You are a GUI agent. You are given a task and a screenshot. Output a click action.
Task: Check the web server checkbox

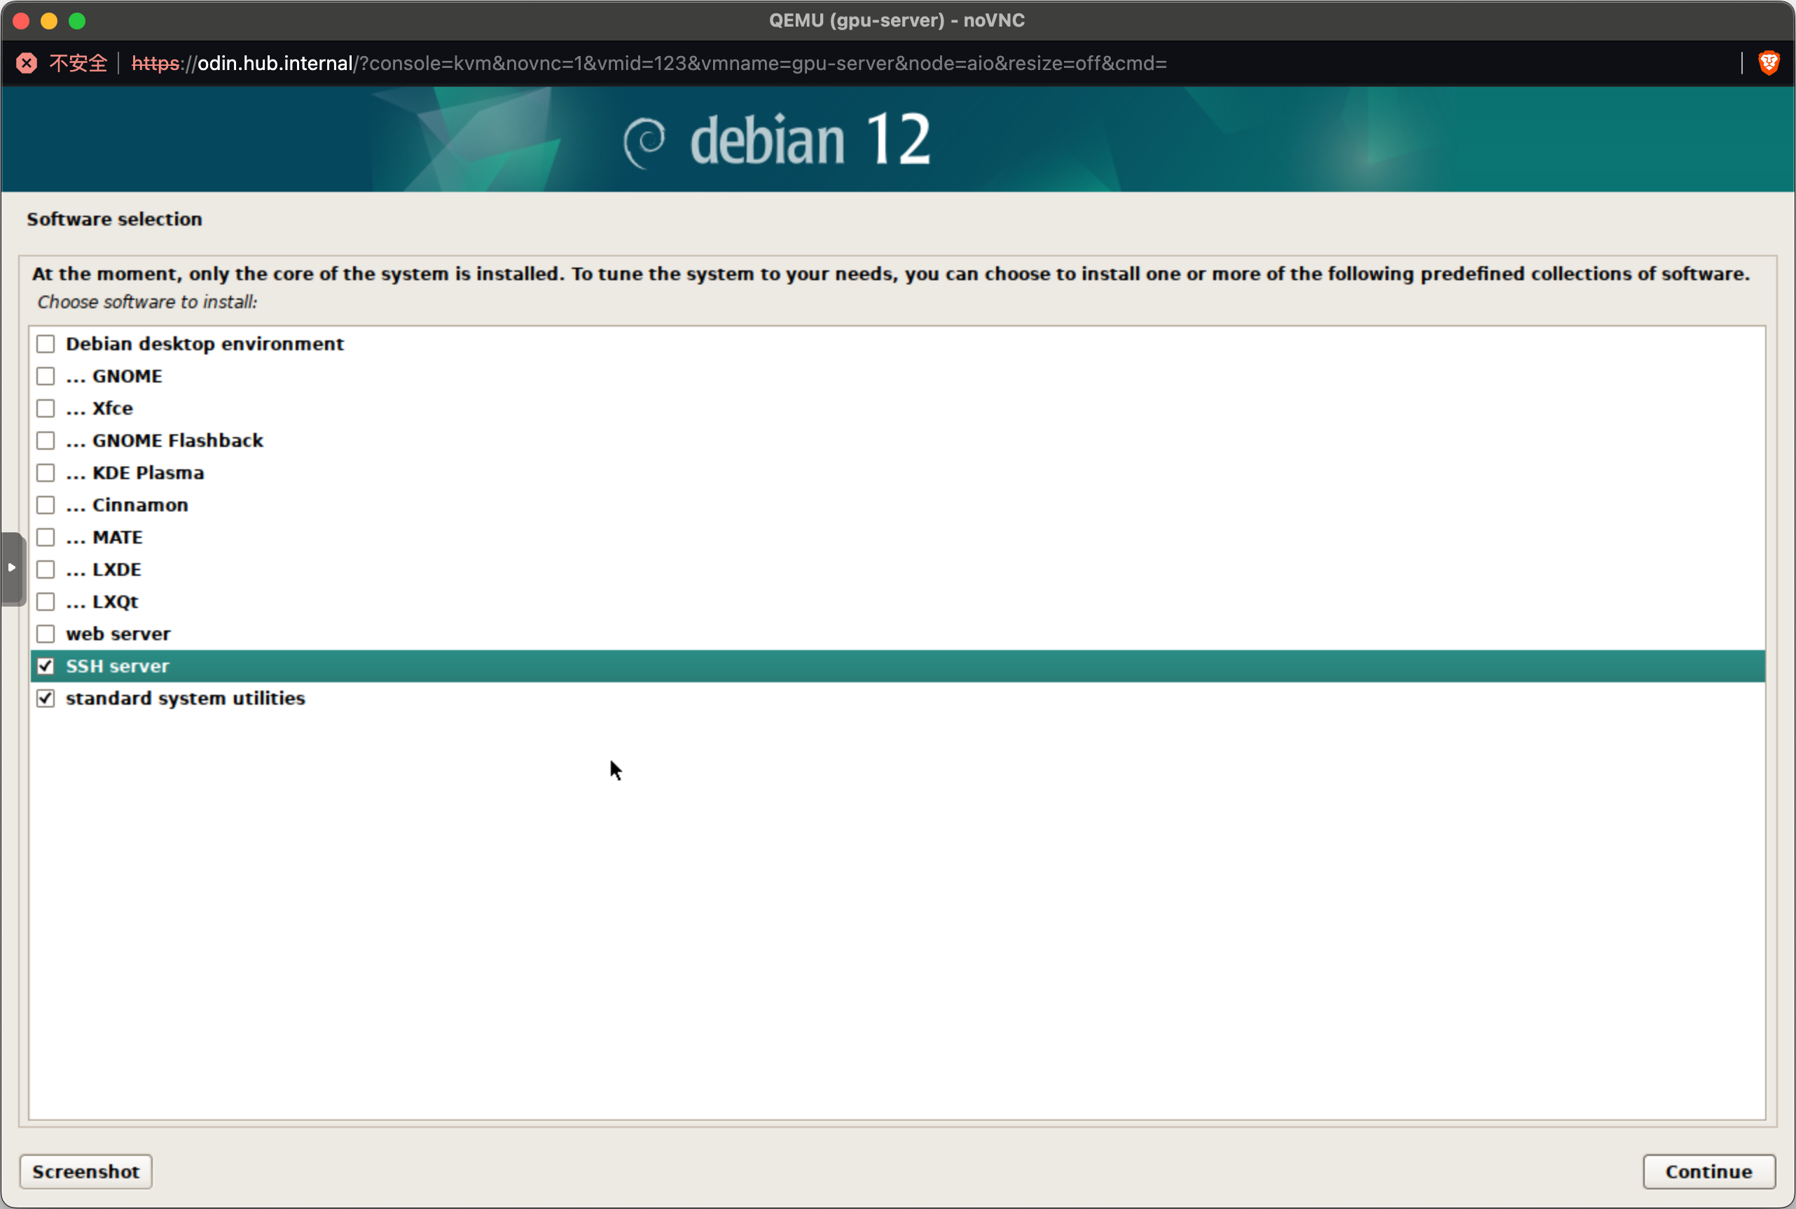pos(46,634)
